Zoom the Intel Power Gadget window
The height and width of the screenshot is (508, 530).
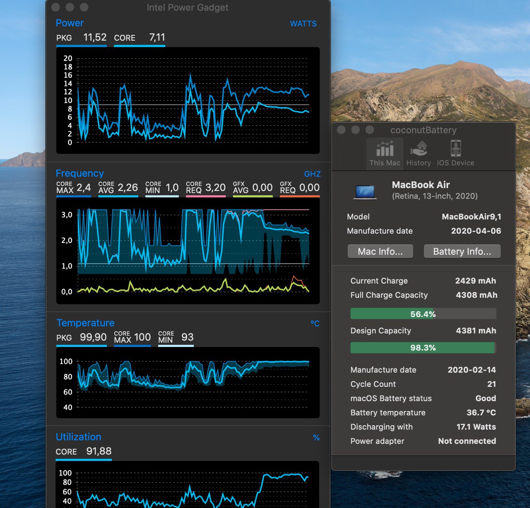pyautogui.click(x=84, y=7)
